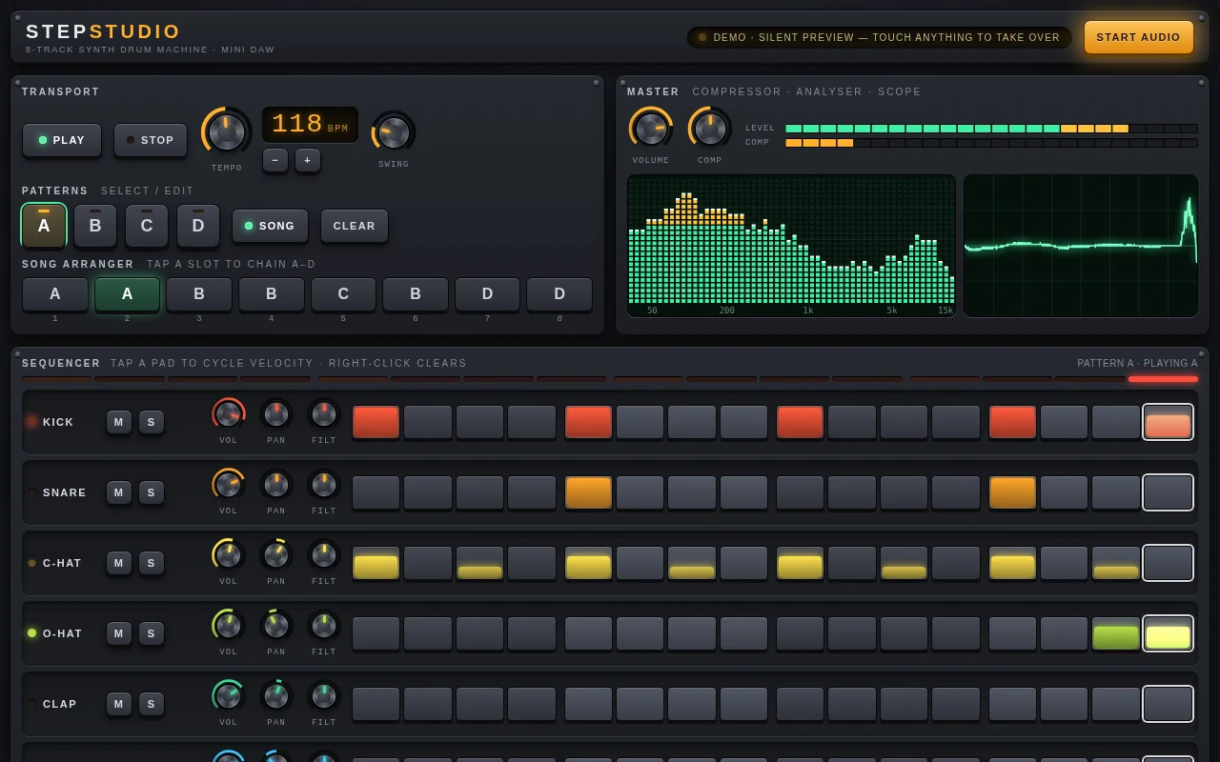The image size is (1220, 762).
Task: Click the Kick PAN knob
Action: pos(276,413)
